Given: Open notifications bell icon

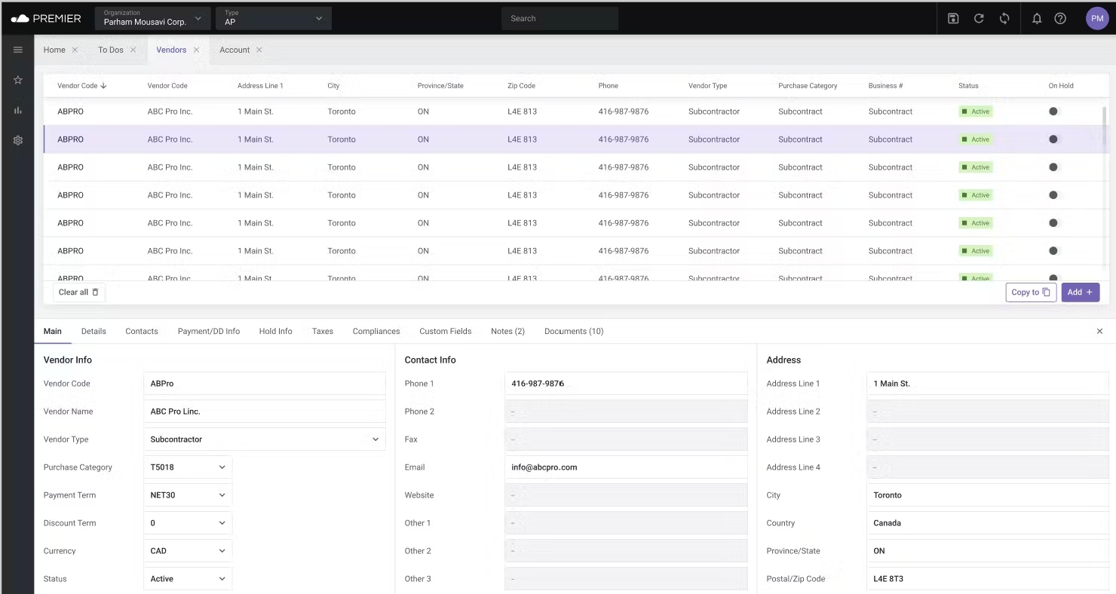Looking at the screenshot, I should point(1037,18).
